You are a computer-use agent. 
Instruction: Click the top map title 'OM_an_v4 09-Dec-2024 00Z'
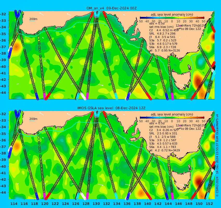[112, 8]
